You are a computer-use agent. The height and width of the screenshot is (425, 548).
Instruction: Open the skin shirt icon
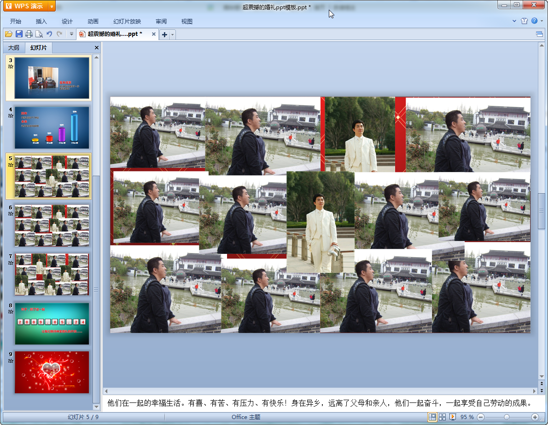coord(524,21)
